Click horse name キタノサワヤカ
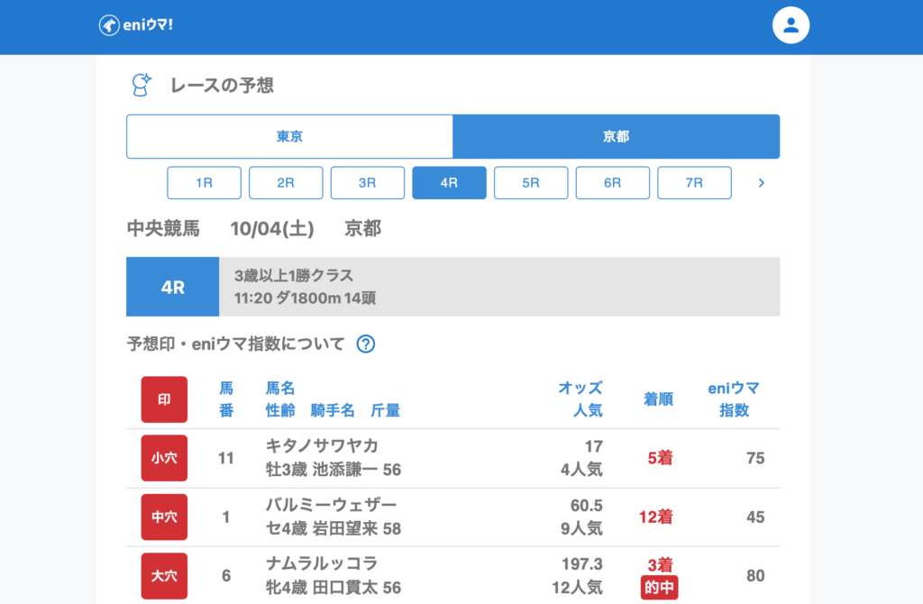 [322, 446]
